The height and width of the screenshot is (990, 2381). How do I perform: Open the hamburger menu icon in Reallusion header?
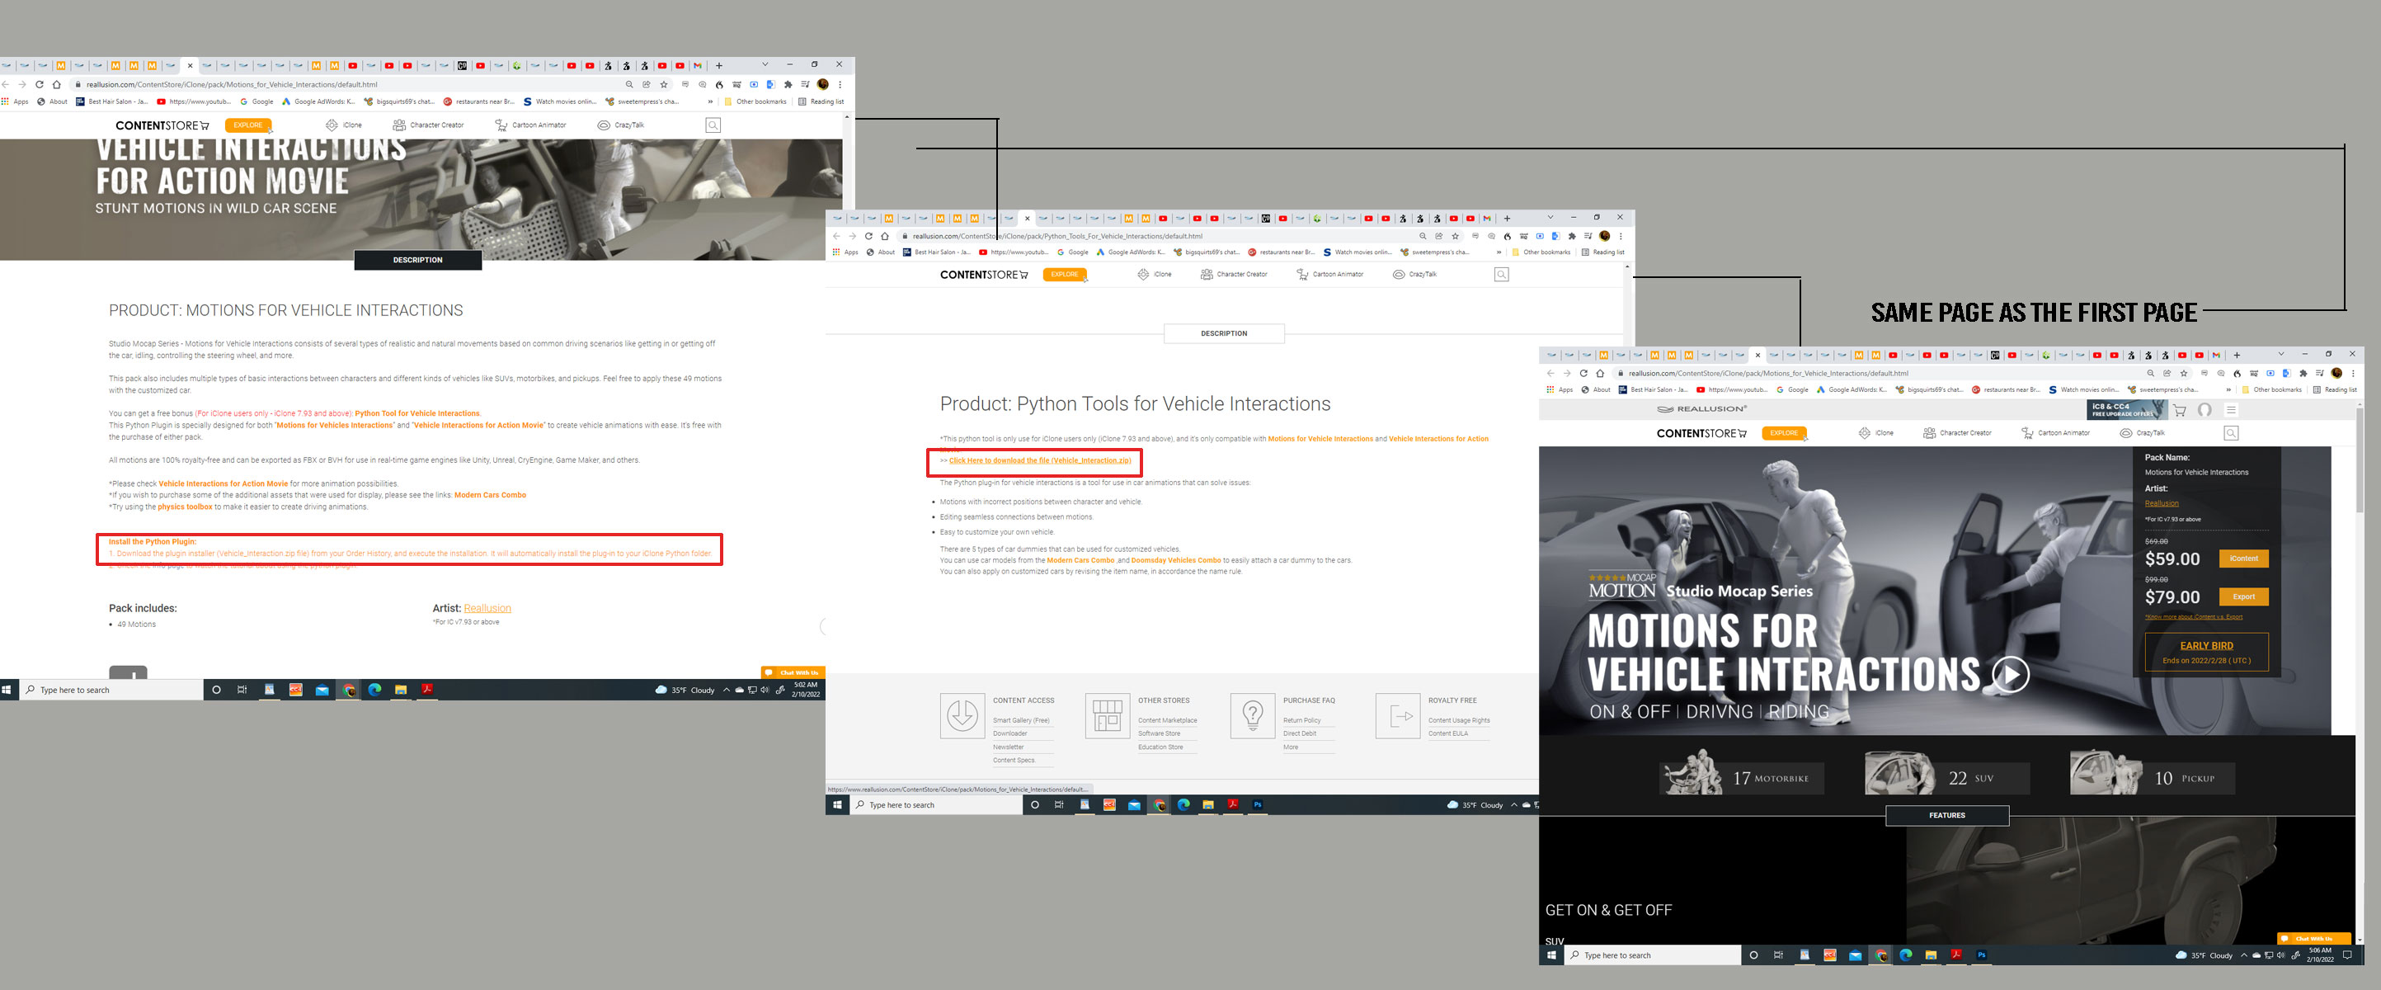2231,409
